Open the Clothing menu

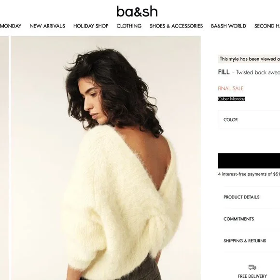pyautogui.click(x=129, y=26)
